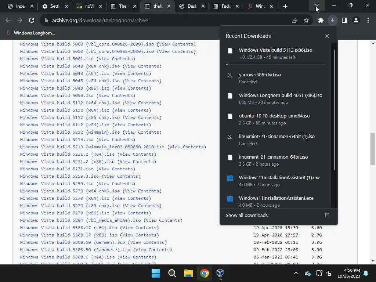Open the tab search dropdown chevron
The height and width of the screenshot is (282, 376).
point(317,5)
